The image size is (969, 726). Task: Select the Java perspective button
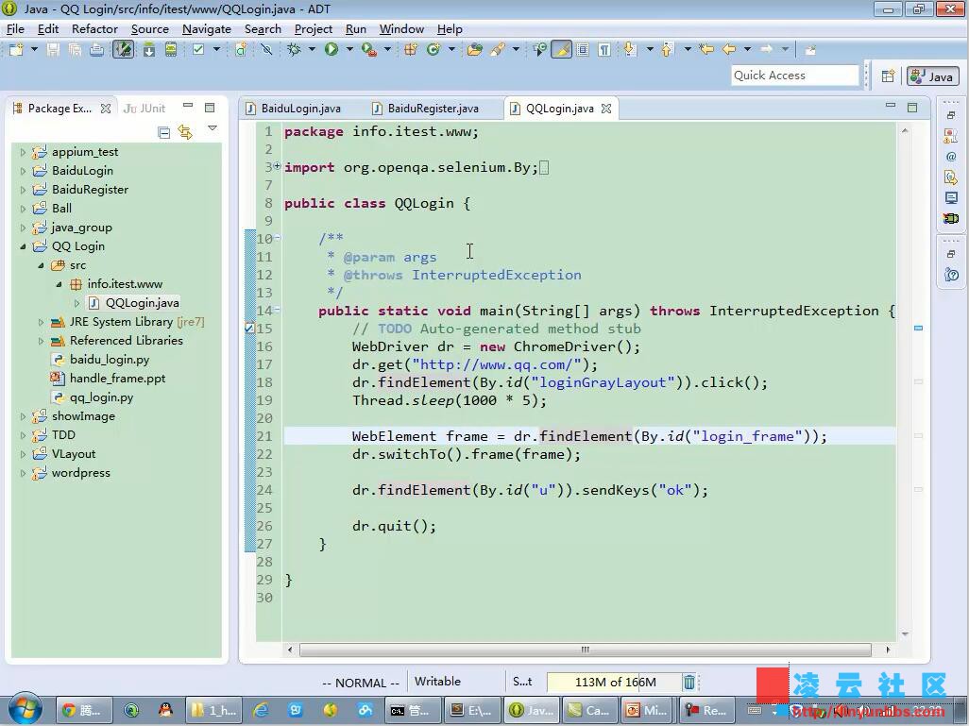tap(933, 76)
